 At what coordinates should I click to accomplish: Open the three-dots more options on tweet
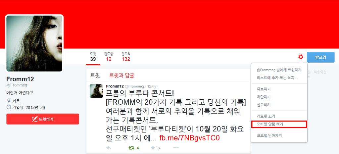coord(176,148)
